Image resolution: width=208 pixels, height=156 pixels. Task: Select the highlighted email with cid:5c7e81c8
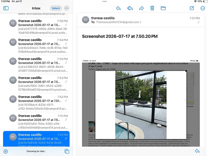point(36,139)
